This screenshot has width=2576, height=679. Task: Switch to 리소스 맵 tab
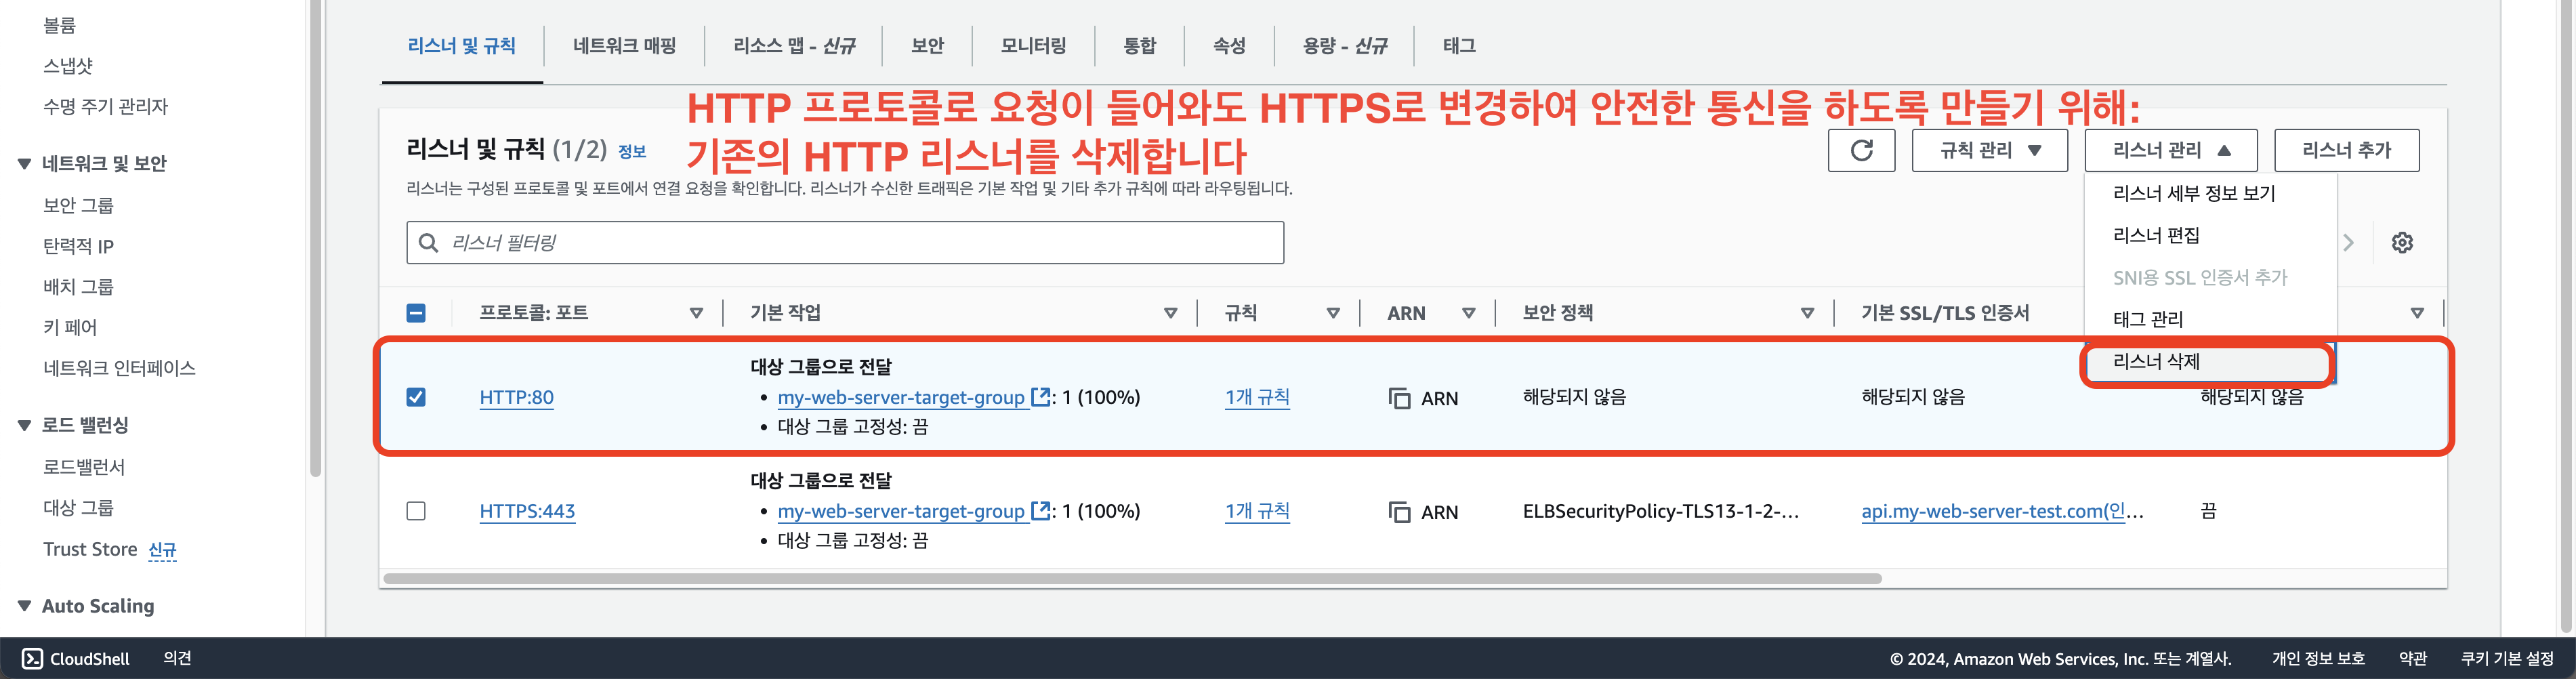[794, 46]
